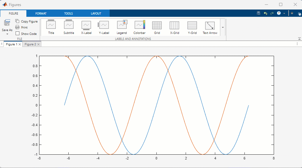Add a Y-Label to the axes
This screenshot has width=302, height=168.
click(104, 27)
